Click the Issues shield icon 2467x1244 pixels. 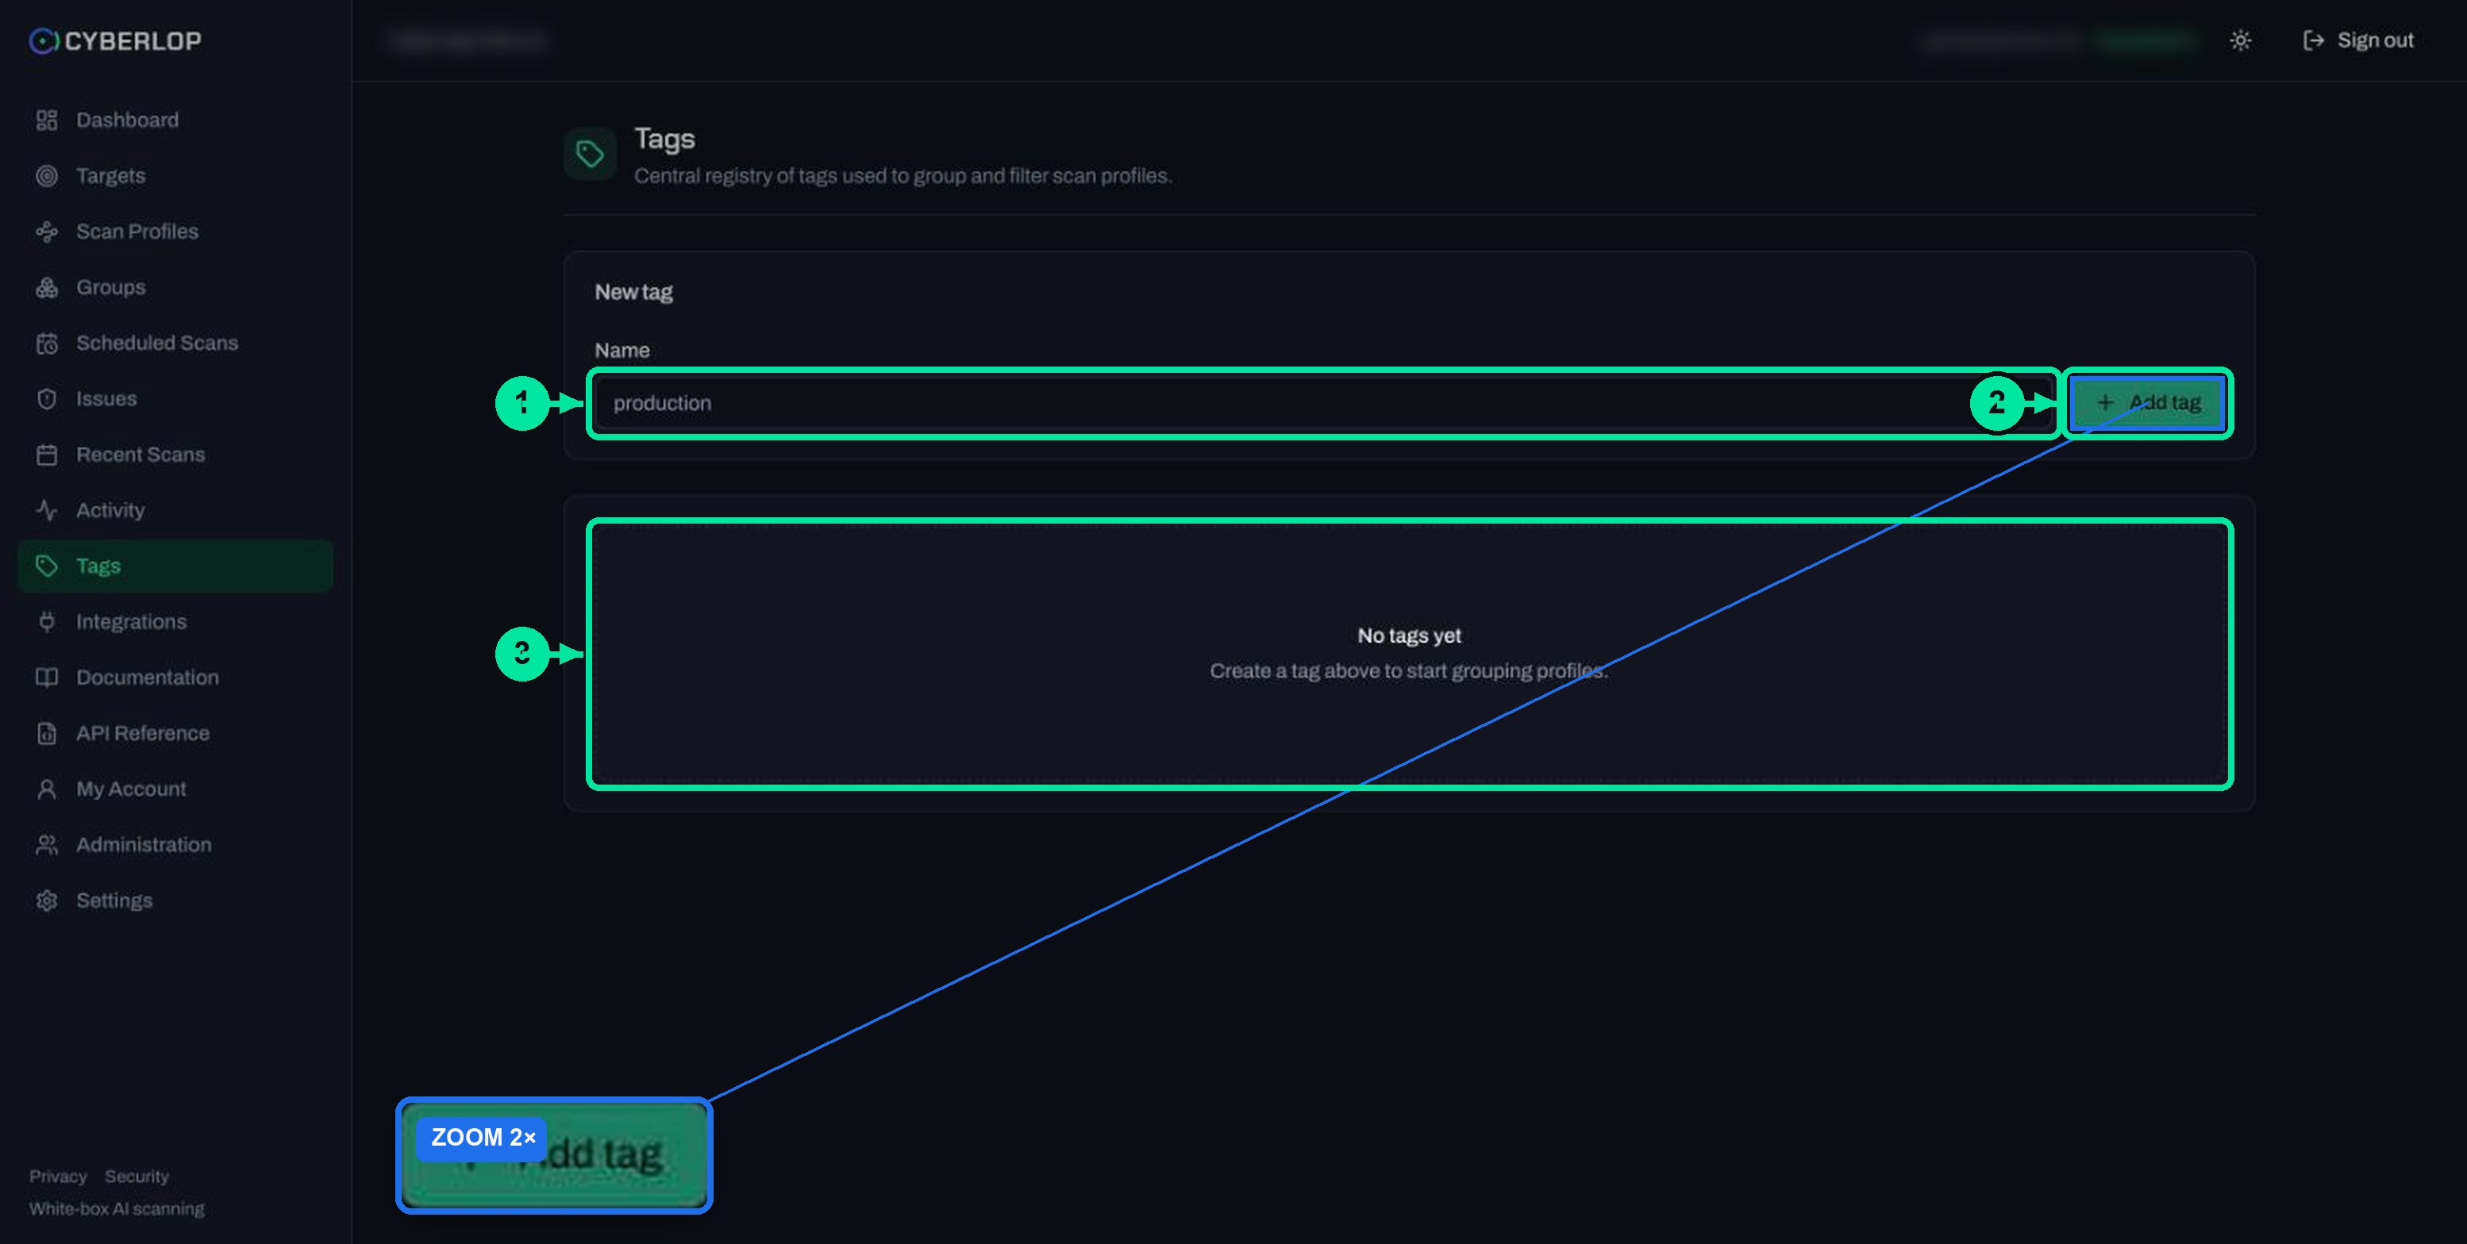coord(47,399)
